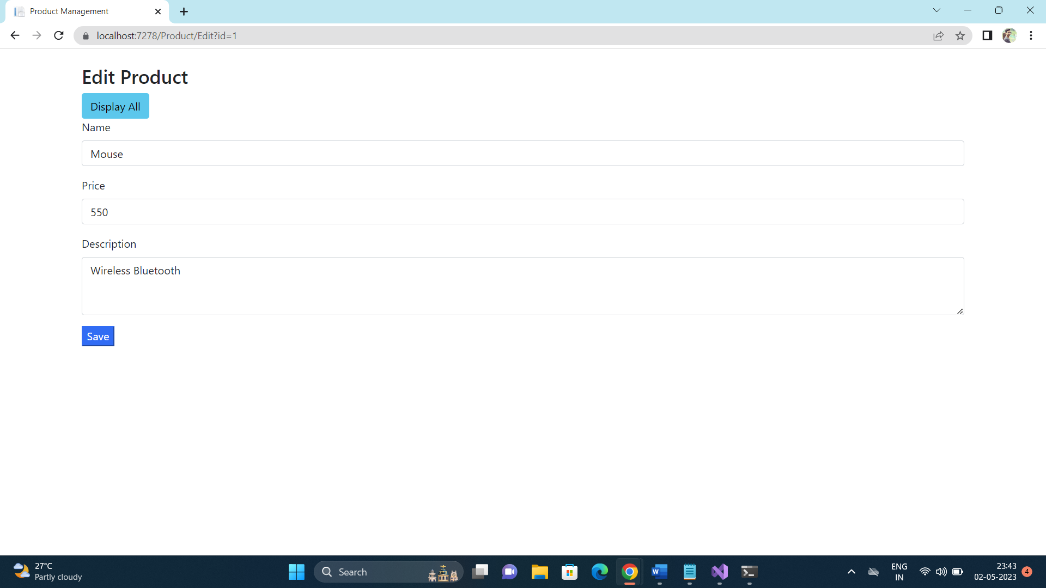Switch to Visual Studio on taskbar
The height and width of the screenshot is (588, 1046).
pos(719,572)
